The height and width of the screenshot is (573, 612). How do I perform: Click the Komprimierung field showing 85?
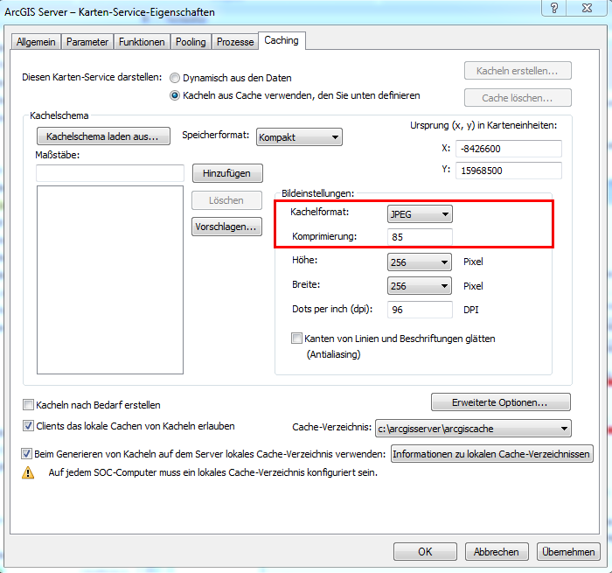pos(420,237)
